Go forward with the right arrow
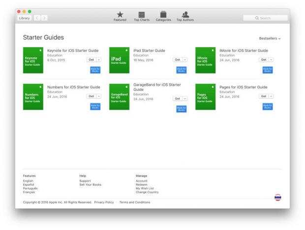The image size is (305, 230). 44,18
